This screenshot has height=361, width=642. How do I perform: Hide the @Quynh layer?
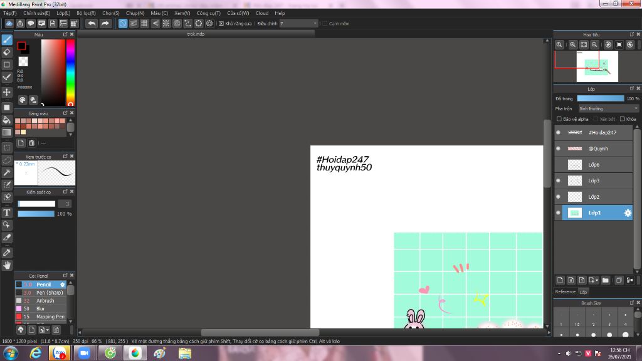point(558,149)
